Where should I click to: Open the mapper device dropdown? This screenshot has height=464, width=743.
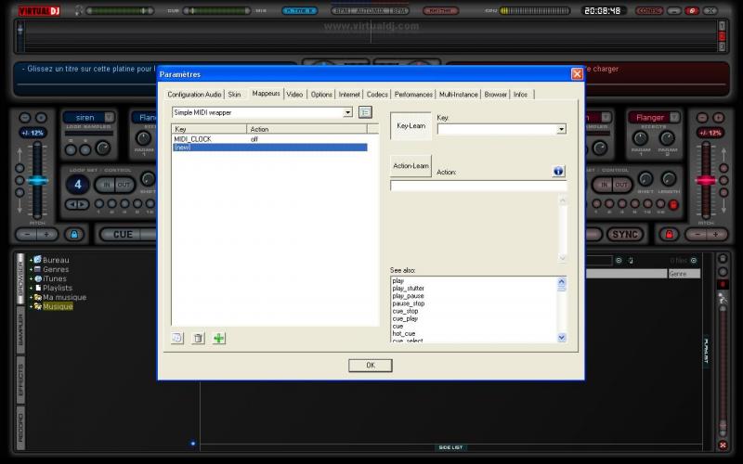click(x=347, y=112)
